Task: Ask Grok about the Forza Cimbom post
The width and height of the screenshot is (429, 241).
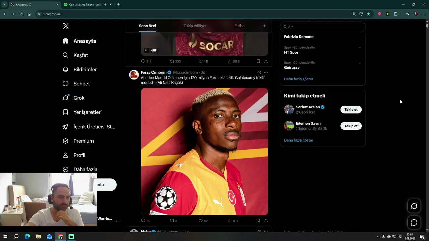Action: click(259, 72)
